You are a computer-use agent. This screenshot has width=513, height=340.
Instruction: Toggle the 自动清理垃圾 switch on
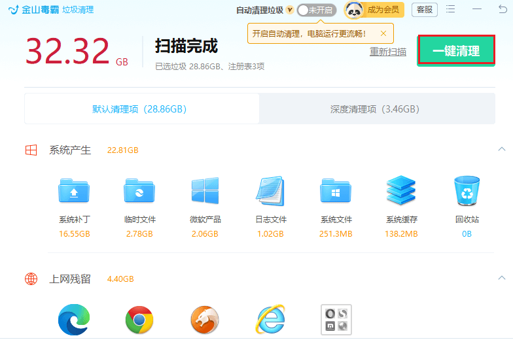click(317, 10)
